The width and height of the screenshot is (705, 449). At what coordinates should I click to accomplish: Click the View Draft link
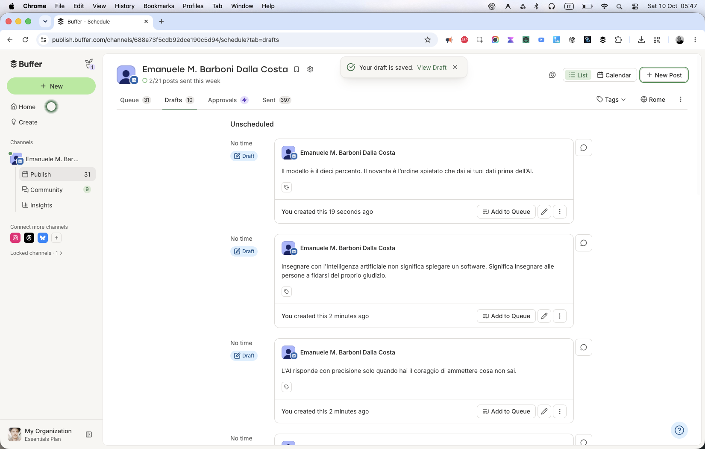pyautogui.click(x=432, y=68)
